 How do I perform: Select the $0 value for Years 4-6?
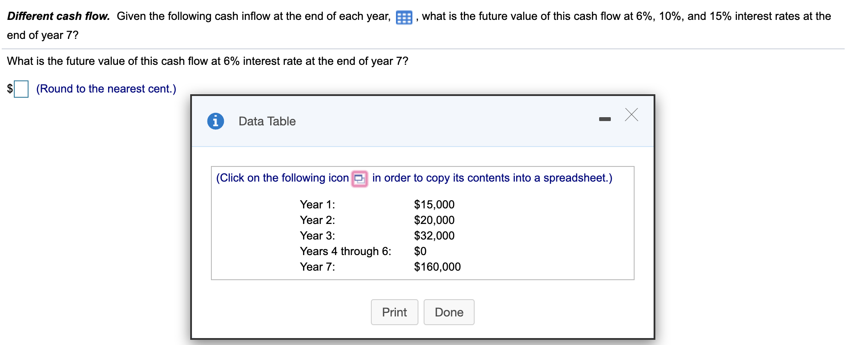[420, 251]
